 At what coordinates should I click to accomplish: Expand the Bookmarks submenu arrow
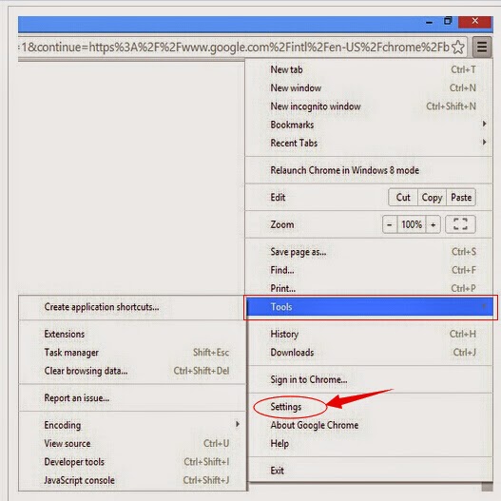pyautogui.click(x=485, y=124)
